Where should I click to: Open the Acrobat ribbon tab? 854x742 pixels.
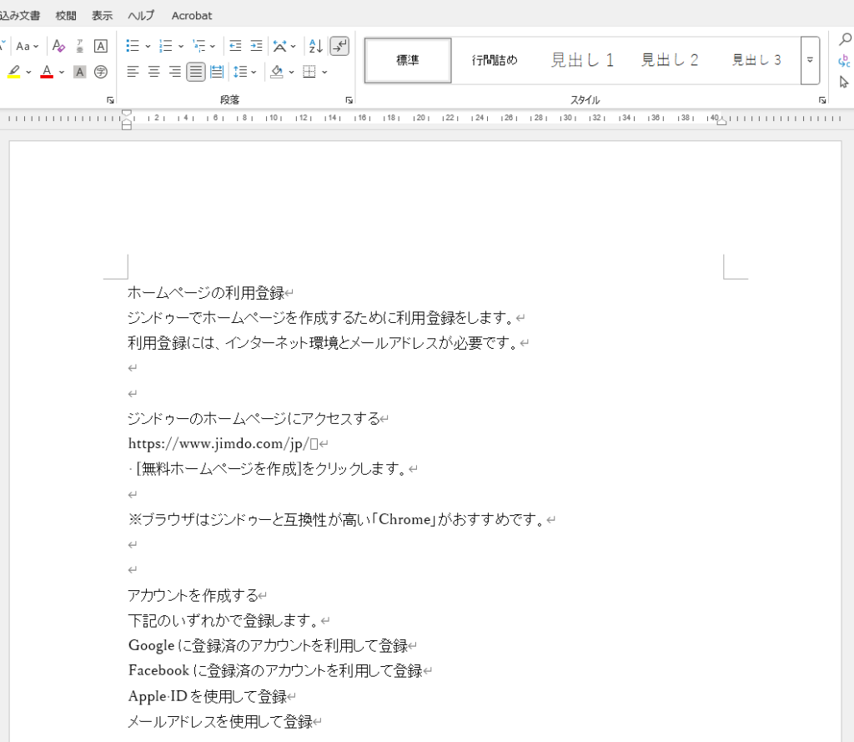(x=192, y=15)
